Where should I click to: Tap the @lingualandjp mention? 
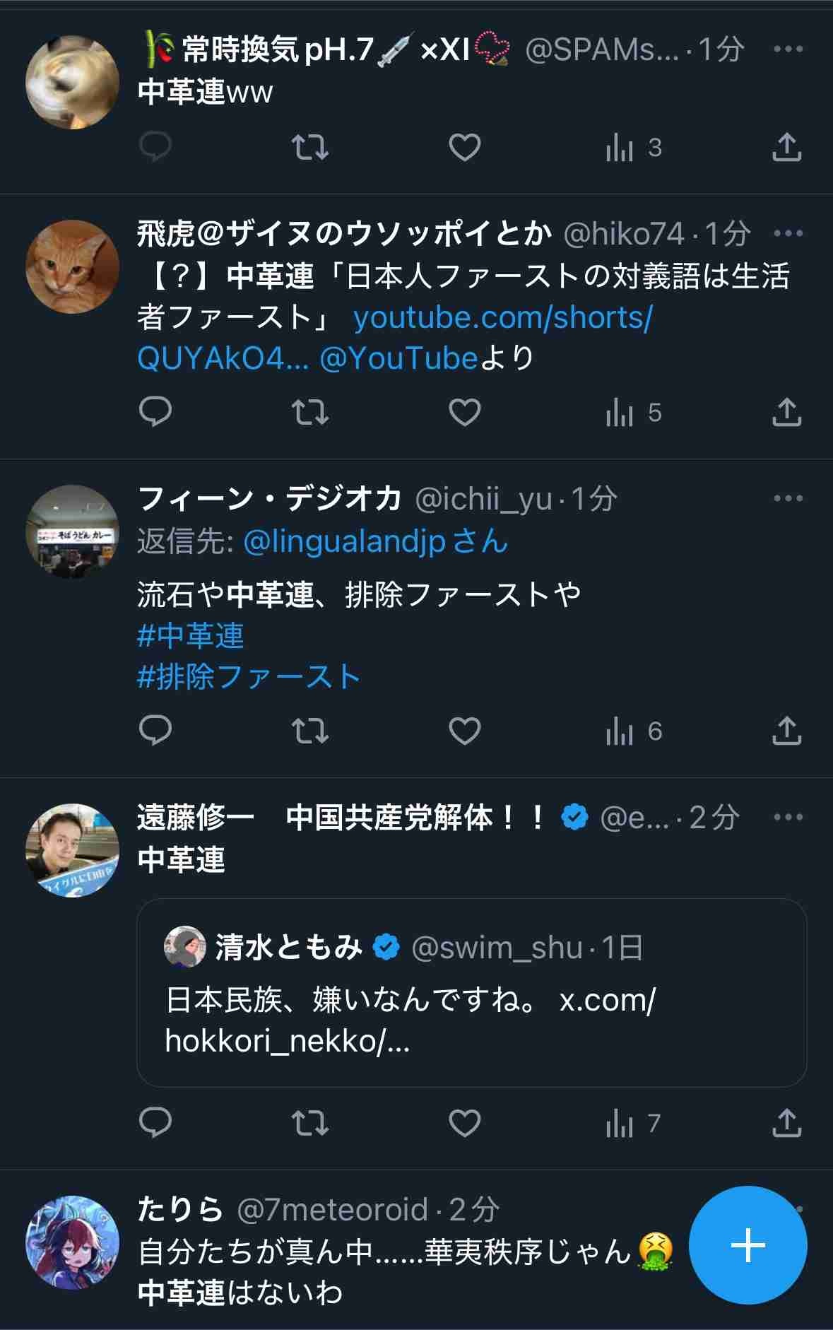click(x=344, y=542)
